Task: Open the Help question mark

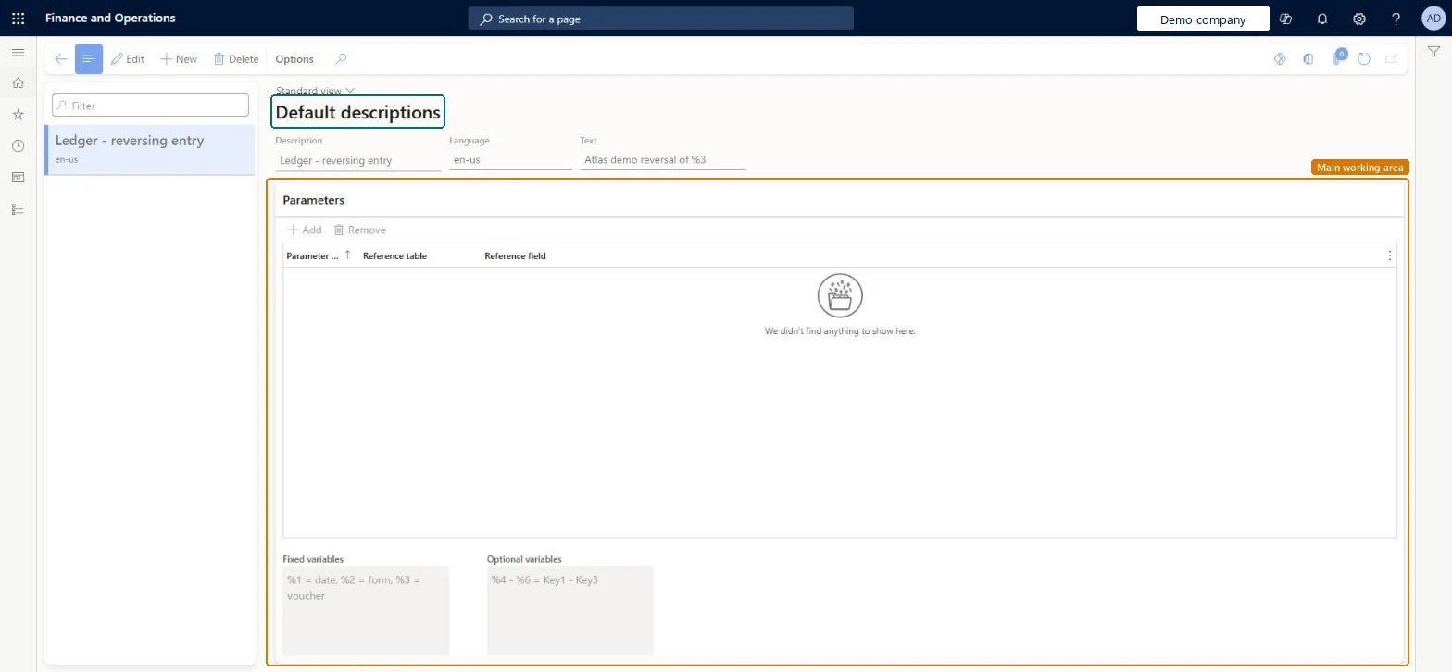Action: (x=1396, y=19)
